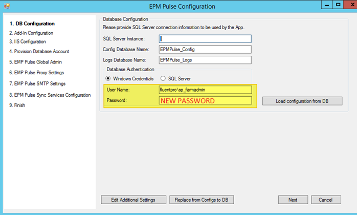Open step 7. EMP Pulse SMTP Settings
The image size is (357, 215).
pos(37,83)
